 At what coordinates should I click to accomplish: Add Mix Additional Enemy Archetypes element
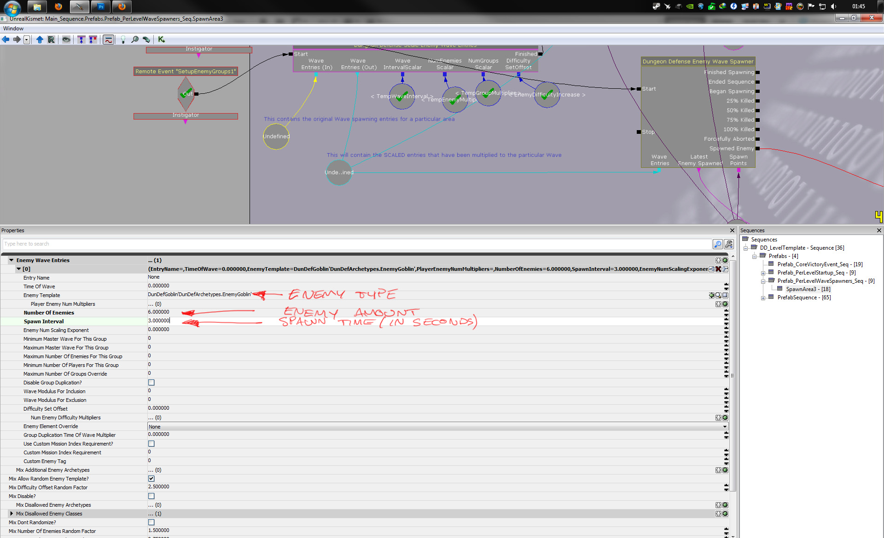tap(725, 470)
